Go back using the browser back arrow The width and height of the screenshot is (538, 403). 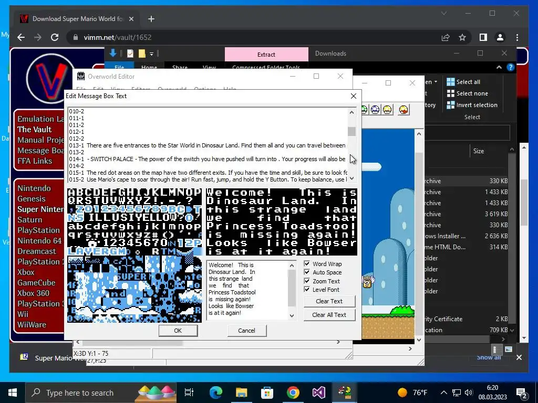(21, 37)
